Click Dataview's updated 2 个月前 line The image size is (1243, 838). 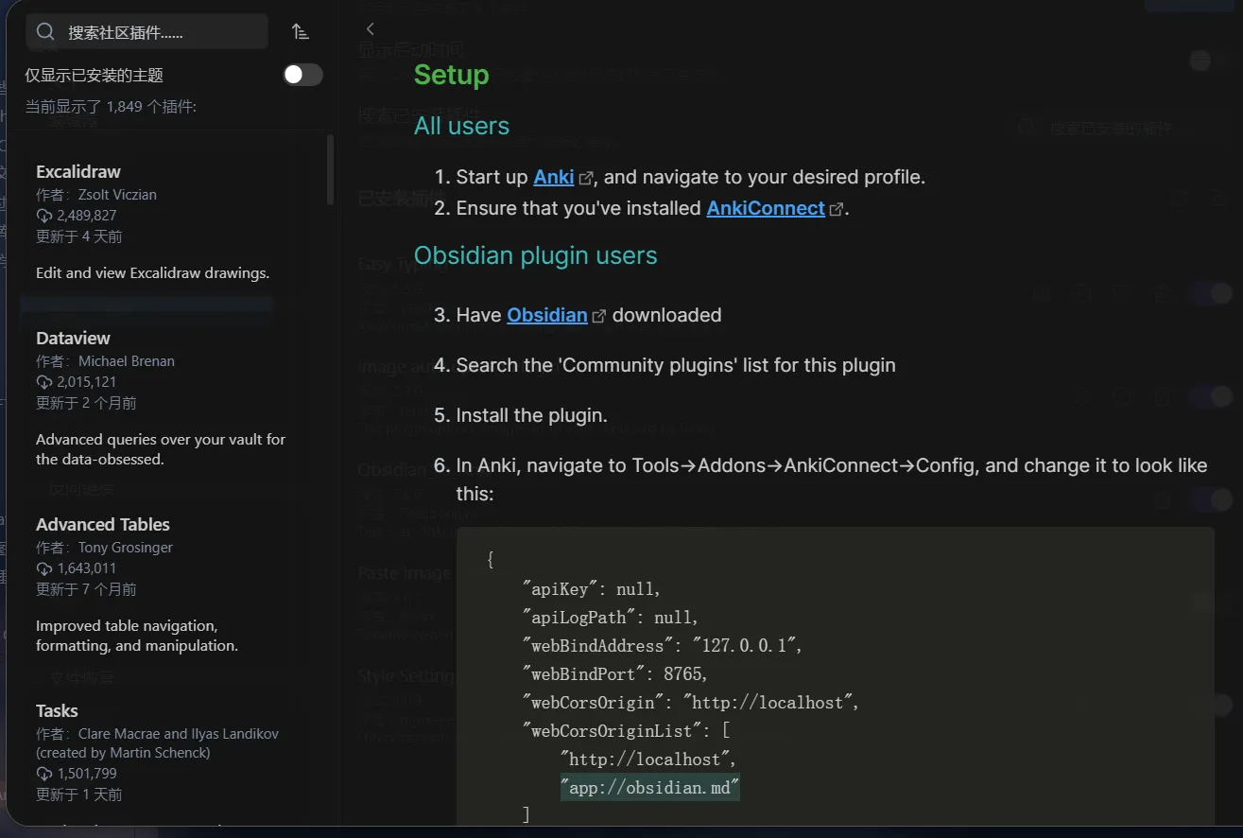pyautogui.click(x=86, y=403)
